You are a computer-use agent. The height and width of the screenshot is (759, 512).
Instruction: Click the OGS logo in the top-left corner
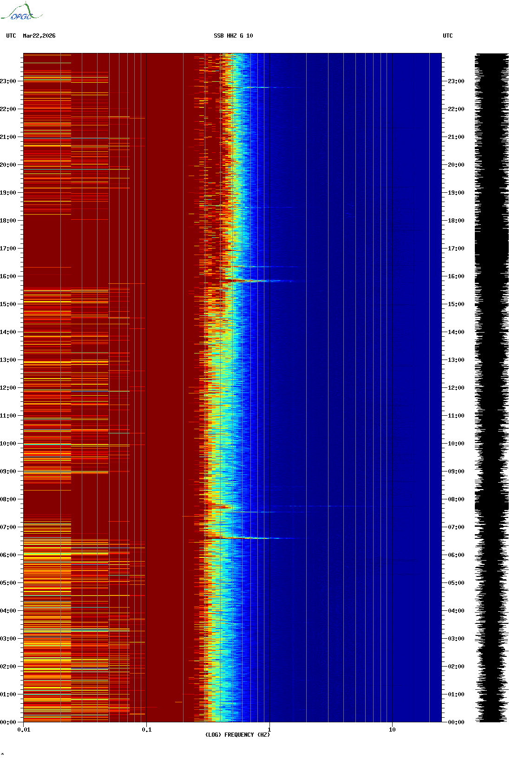coord(21,12)
